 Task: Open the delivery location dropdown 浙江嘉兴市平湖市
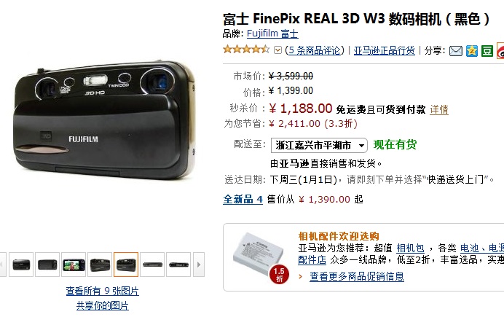319,145
